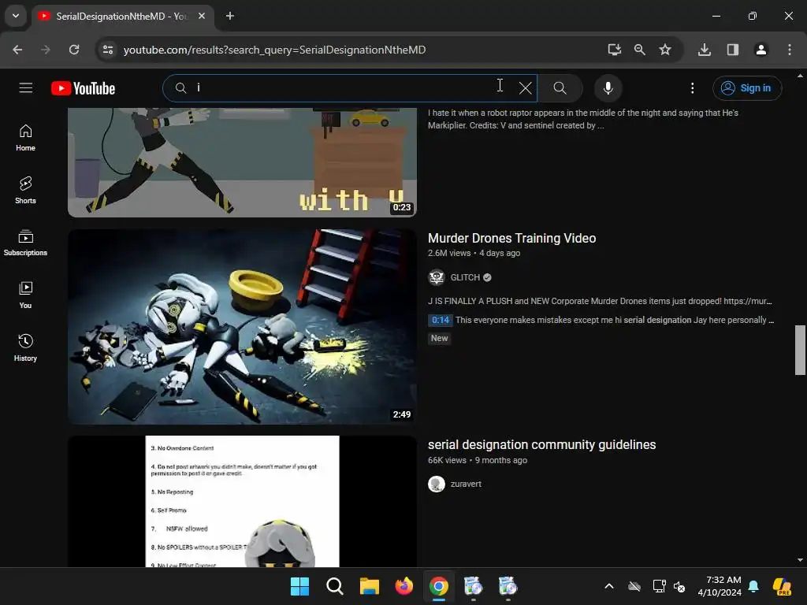Click the muted volume tray icon
This screenshot has height=605, width=807.
tap(680, 586)
